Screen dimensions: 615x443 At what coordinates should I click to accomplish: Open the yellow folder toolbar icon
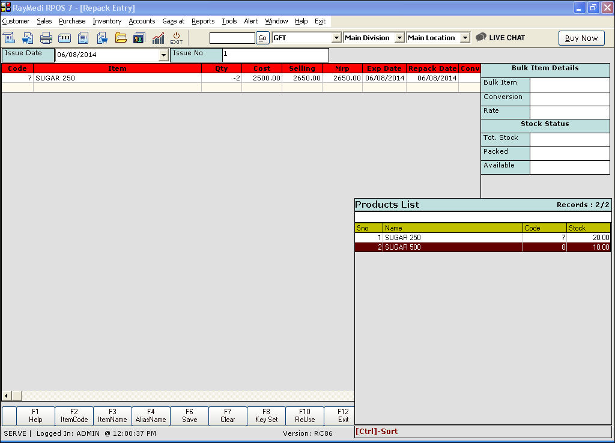click(x=121, y=38)
